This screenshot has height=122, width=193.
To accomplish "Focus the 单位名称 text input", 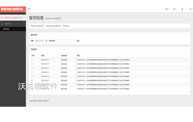I will (64, 41).
